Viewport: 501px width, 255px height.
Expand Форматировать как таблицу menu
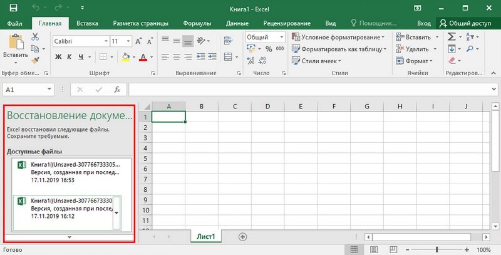coord(339,49)
